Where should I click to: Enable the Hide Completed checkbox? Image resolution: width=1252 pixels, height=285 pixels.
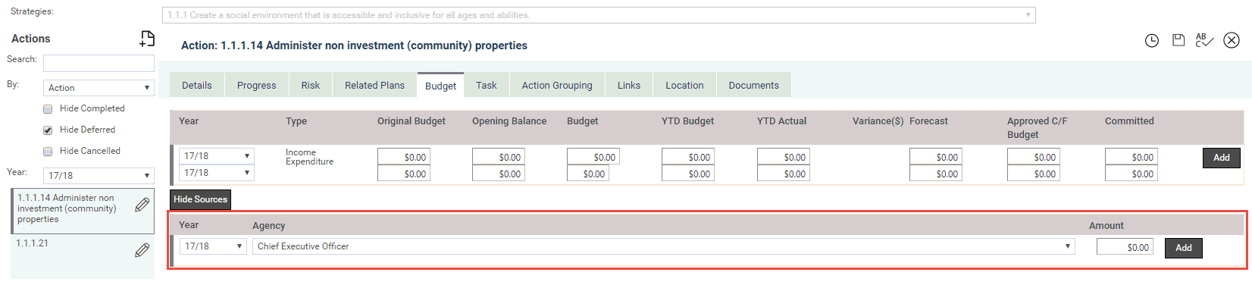(48, 109)
